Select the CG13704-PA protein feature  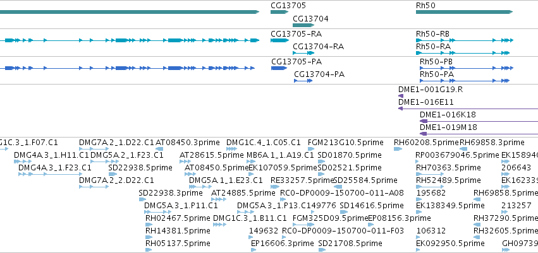click(x=303, y=81)
